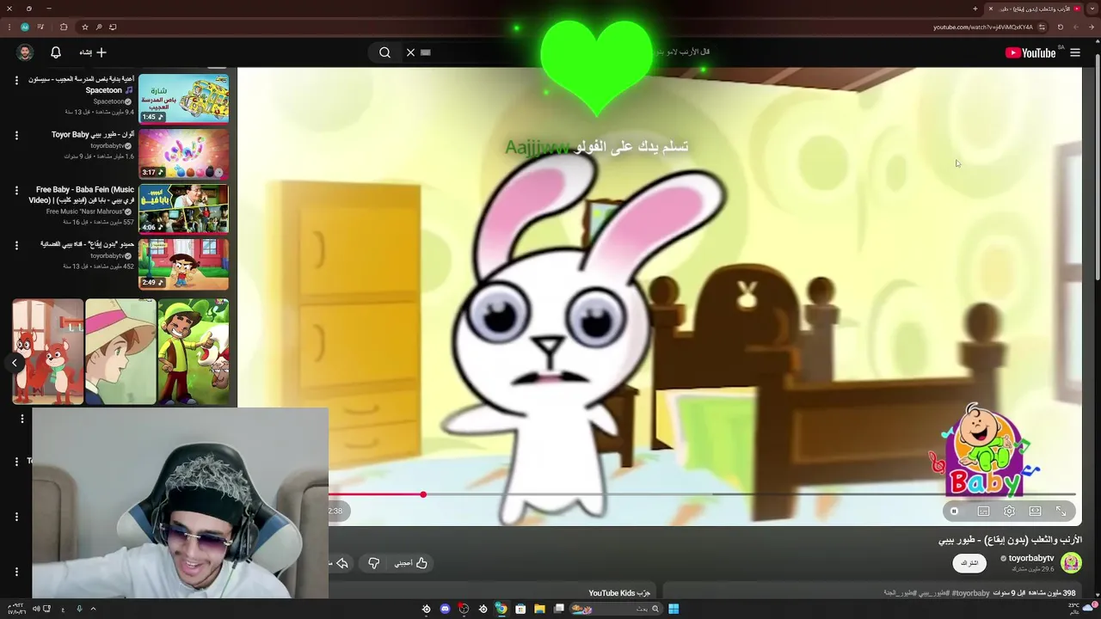This screenshot has width=1101, height=619.
Task: Click the address bar URL youtube.com
Action: (983, 27)
